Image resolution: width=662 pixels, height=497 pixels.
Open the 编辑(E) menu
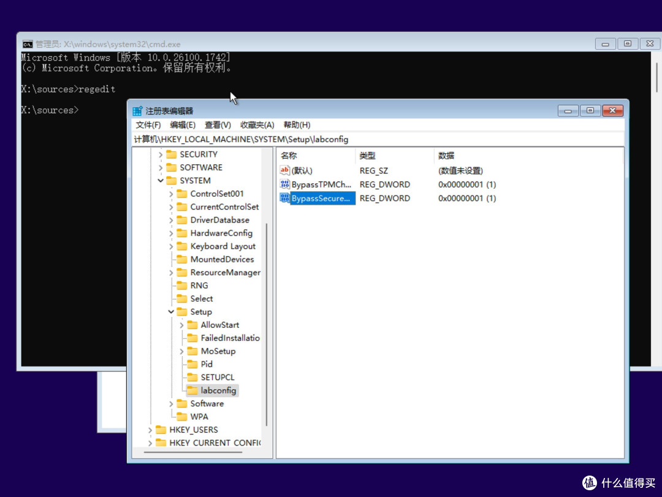(x=183, y=125)
